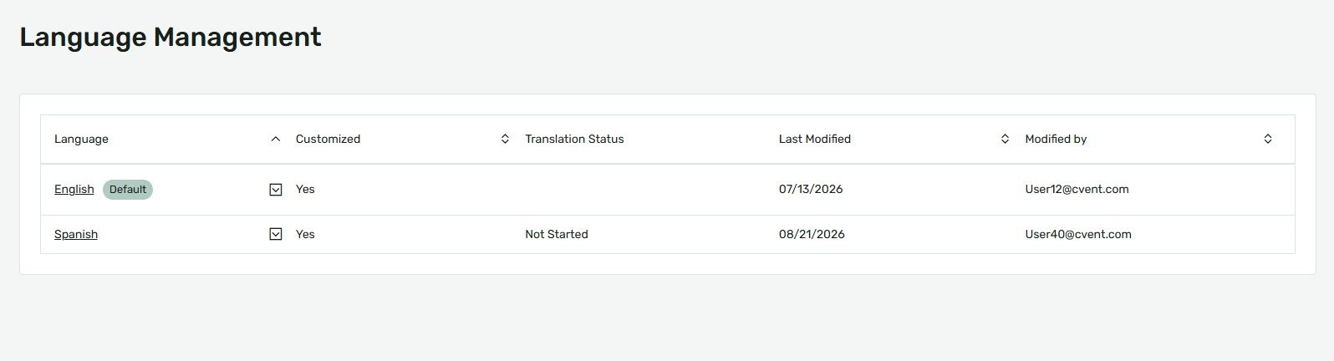This screenshot has height=361, width=1334.
Task: Click User40@cvent.com in the Spanish row
Action: click(x=1078, y=234)
